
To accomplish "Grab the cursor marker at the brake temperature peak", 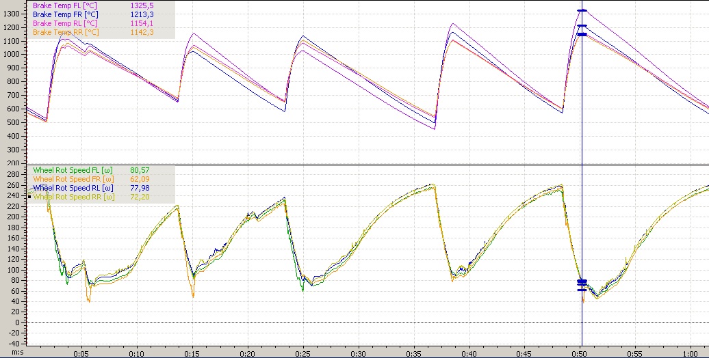I will 582,11.
